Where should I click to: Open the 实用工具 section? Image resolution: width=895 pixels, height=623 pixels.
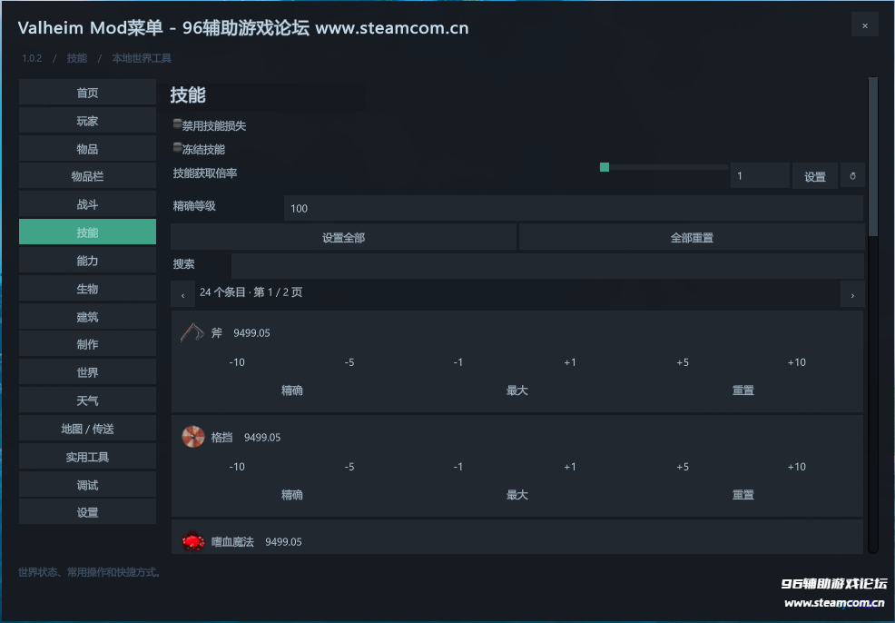click(x=87, y=456)
